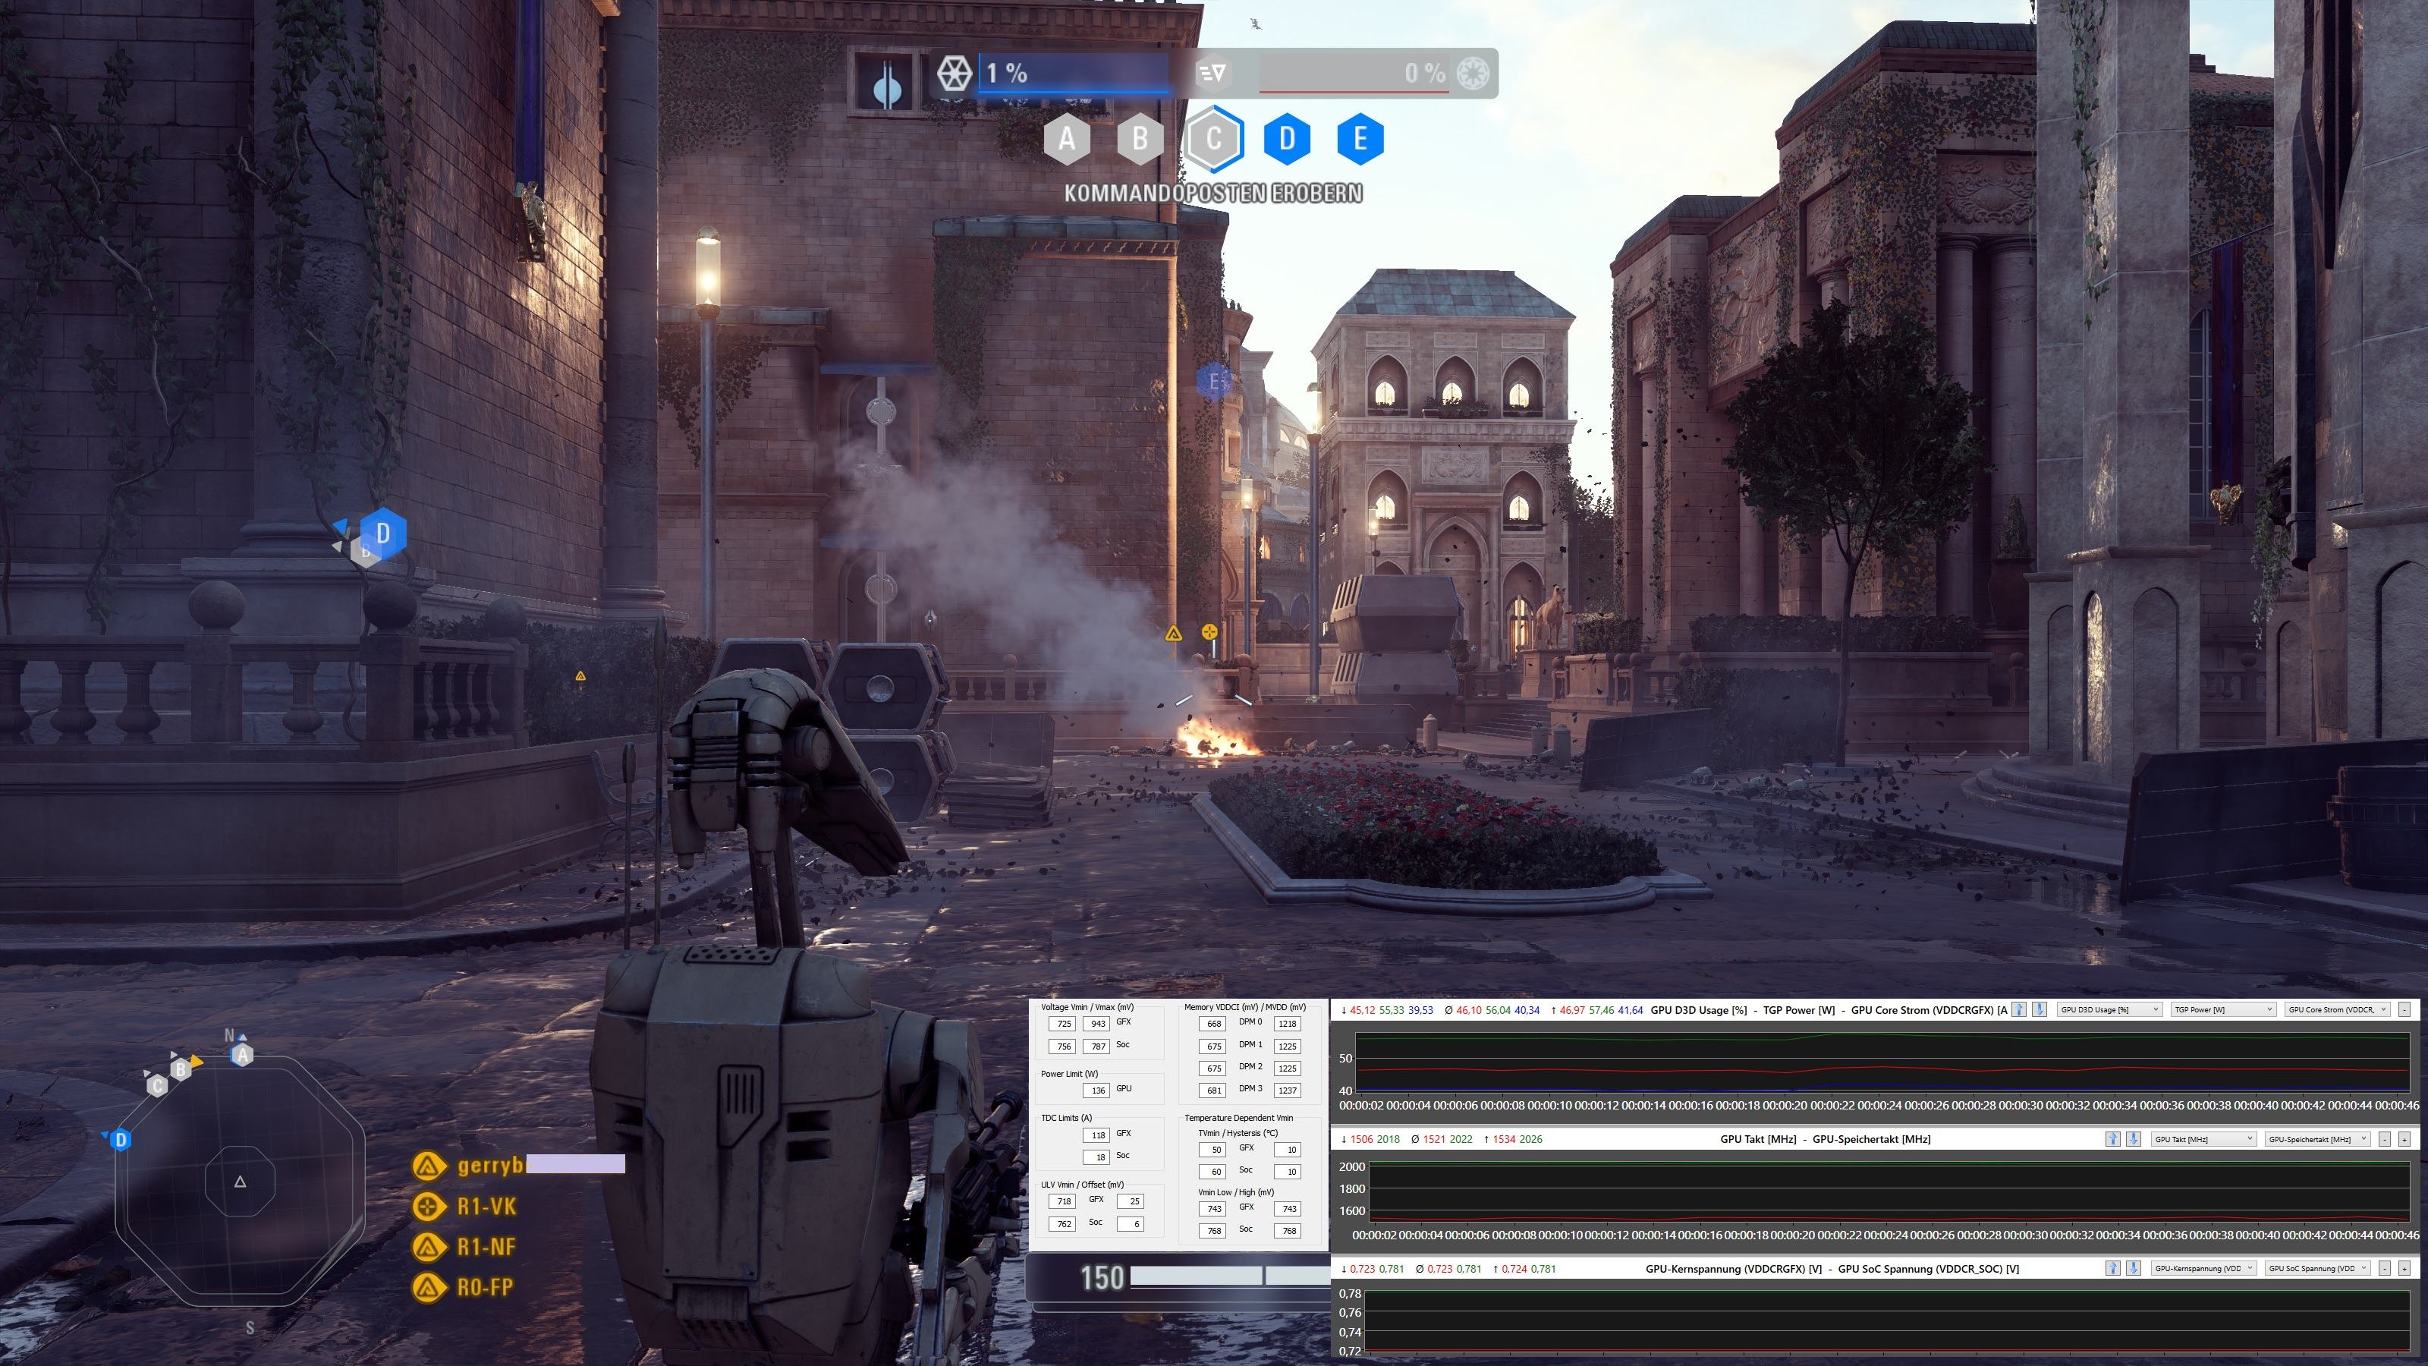Viewport: 2428px width, 1366px height.
Task: Click the TVmin Soc field showing 60
Action: [x=1212, y=1172]
